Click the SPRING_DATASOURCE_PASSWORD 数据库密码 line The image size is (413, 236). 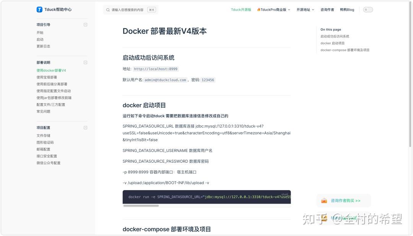pos(166,161)
